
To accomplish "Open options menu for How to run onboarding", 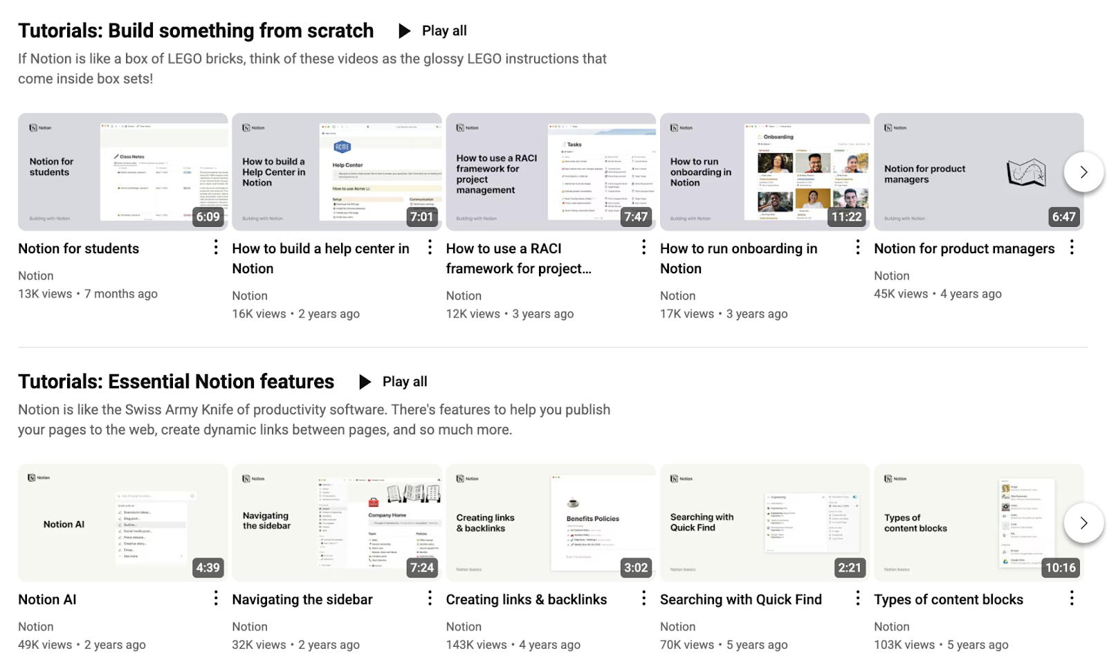I will coord(857,247).
